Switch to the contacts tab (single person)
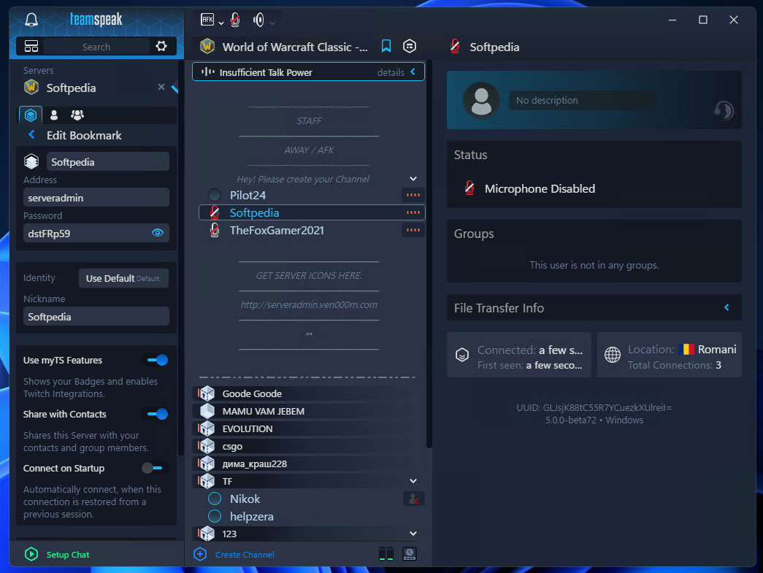This screenshot has height=573, width=763. [x=54, y=115]
